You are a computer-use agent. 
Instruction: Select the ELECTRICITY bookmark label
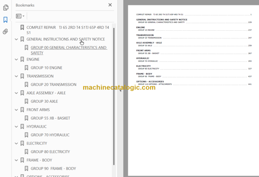37,144
